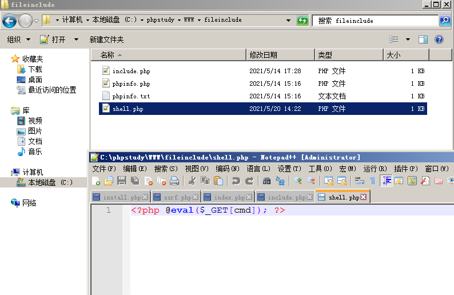This screenshot has height=295, width=454.
Task: Open the Folder as Workspace icon
Action: [439, 181]
